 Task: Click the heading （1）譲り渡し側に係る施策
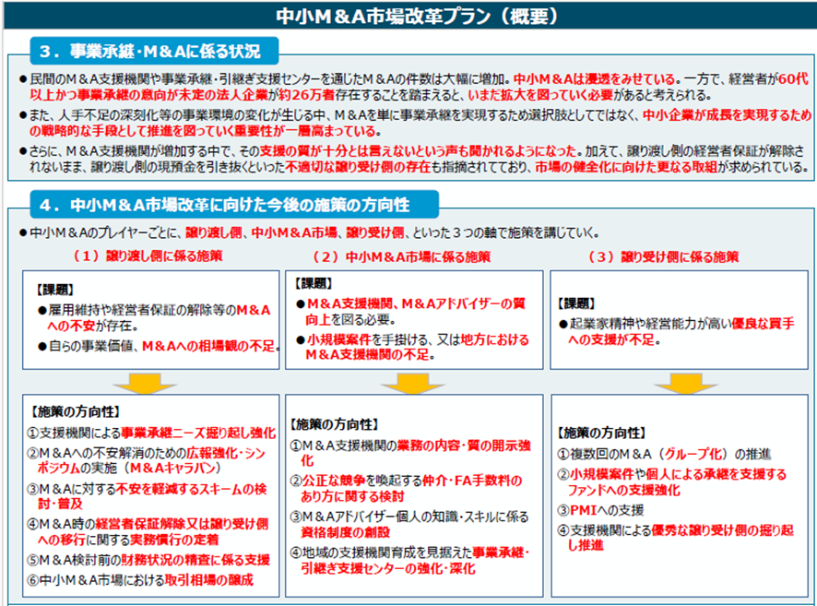pyautogui.click(x=147, y=255)
